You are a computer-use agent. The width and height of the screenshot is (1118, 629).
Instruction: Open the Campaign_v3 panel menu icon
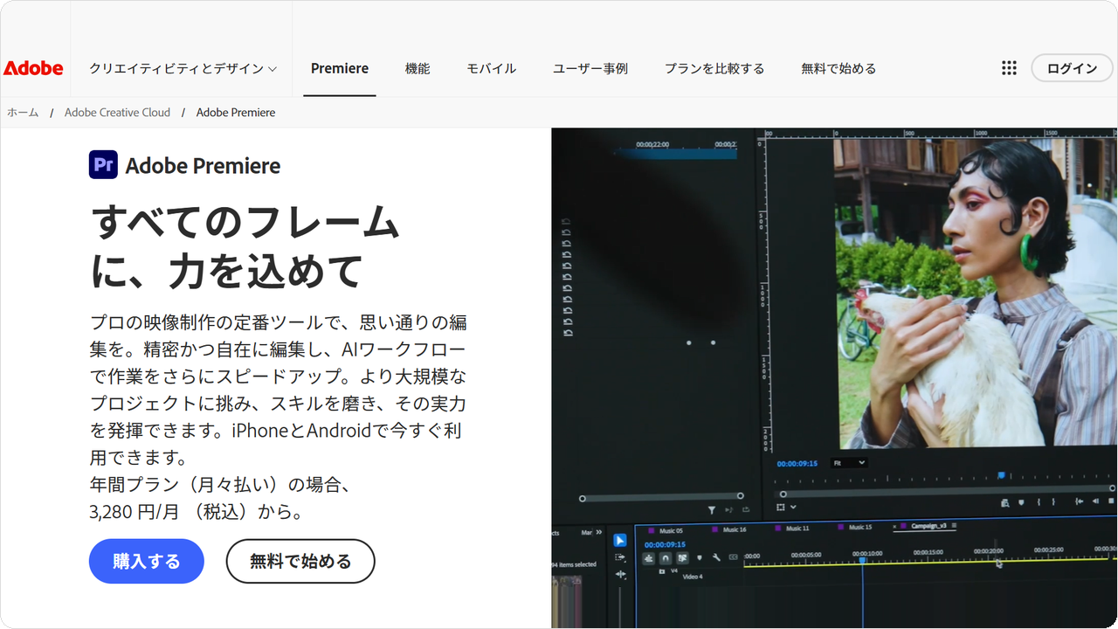[x=954, y=525]
